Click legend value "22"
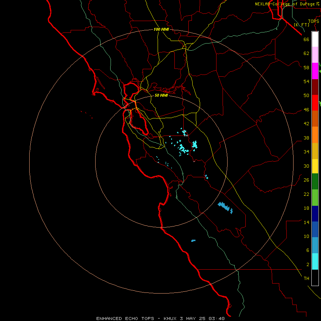This screenshot has width=321, height=321. (x=306, y=194)
